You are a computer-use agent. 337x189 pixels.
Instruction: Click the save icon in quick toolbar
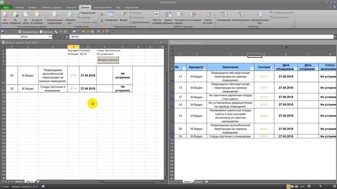point(3,31)
